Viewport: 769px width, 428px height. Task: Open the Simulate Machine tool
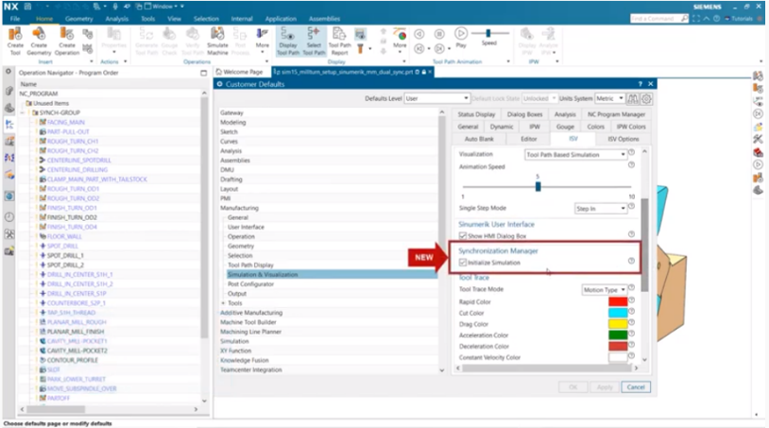(x=217, y=42)
